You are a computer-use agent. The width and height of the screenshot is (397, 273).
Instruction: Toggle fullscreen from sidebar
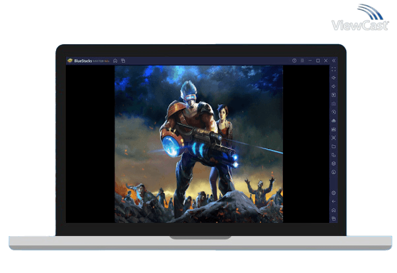pos(334,69)
